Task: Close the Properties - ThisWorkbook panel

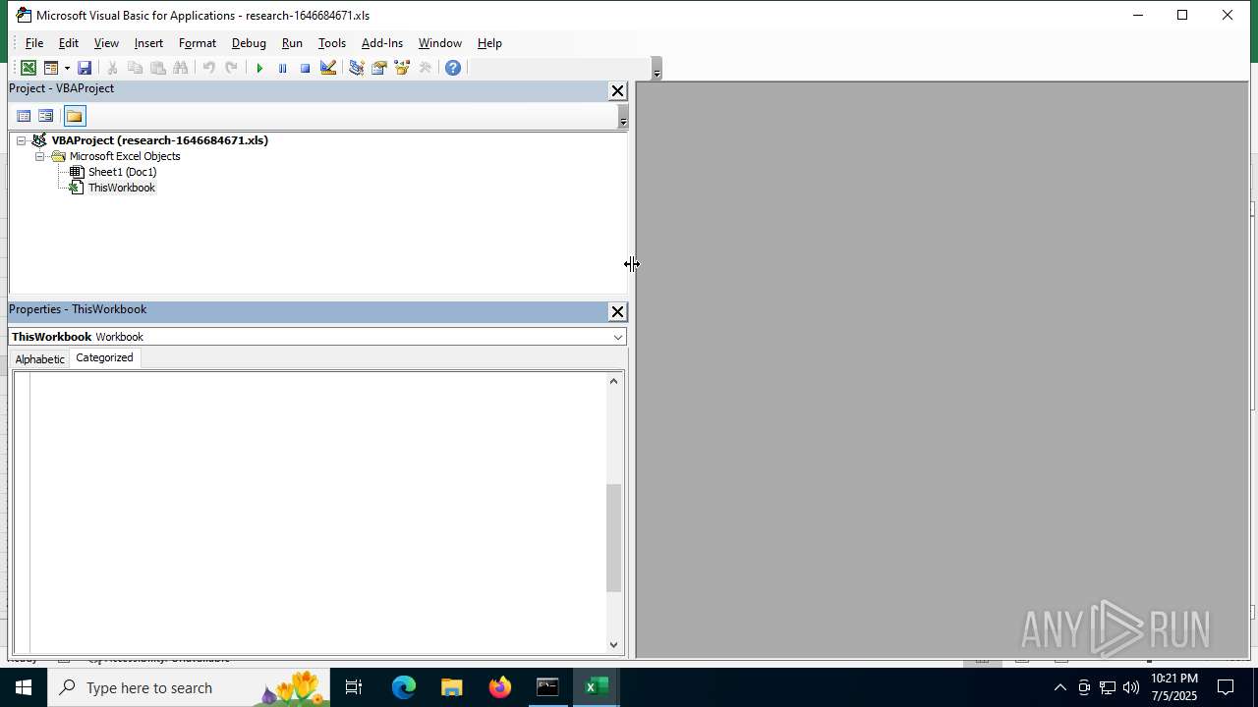Action: click(617, 312)
